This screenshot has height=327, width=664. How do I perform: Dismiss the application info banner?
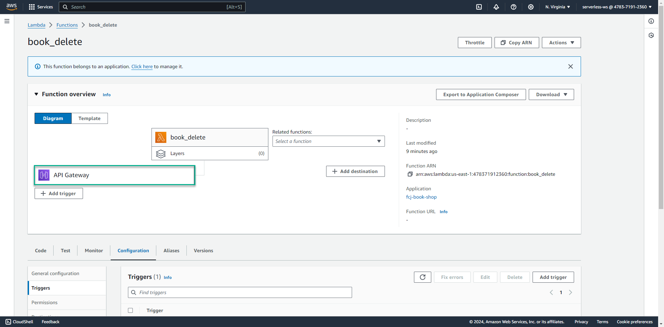[x=571, y=66]
